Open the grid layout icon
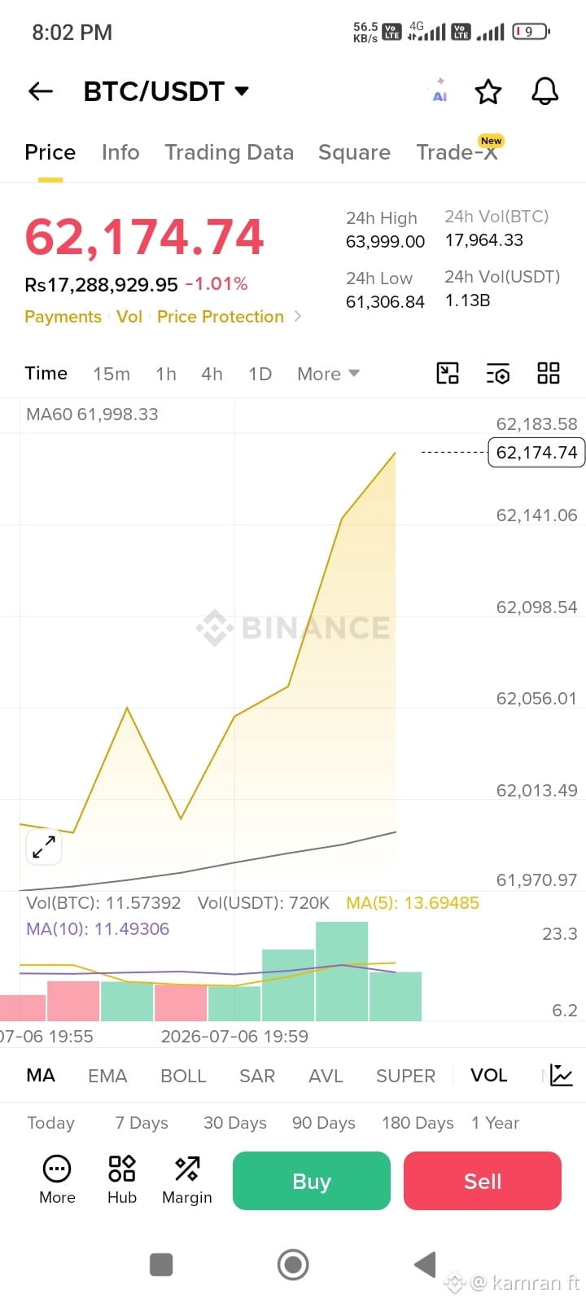 click(x=549, y=373)
